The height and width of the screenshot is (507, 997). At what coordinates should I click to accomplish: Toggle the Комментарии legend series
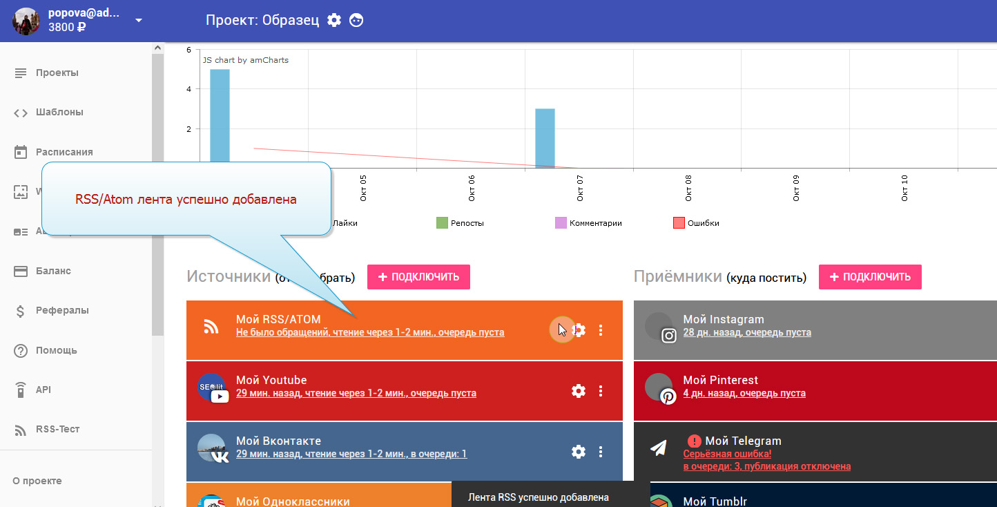561,223
